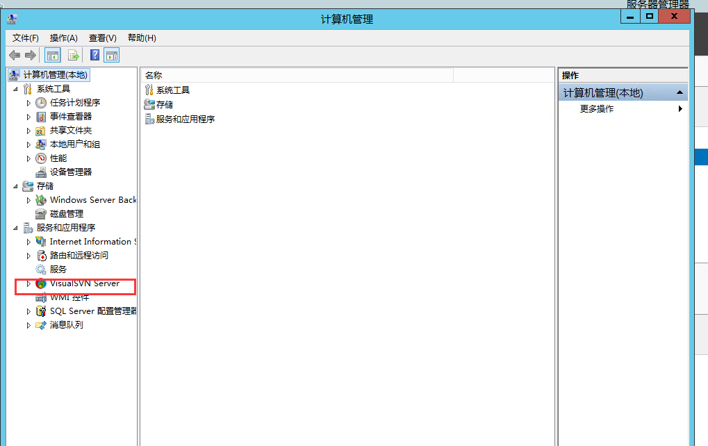This screenshot has height=446, width=708.
Task: Click the 性能 monitor icon
Action: 41,158
